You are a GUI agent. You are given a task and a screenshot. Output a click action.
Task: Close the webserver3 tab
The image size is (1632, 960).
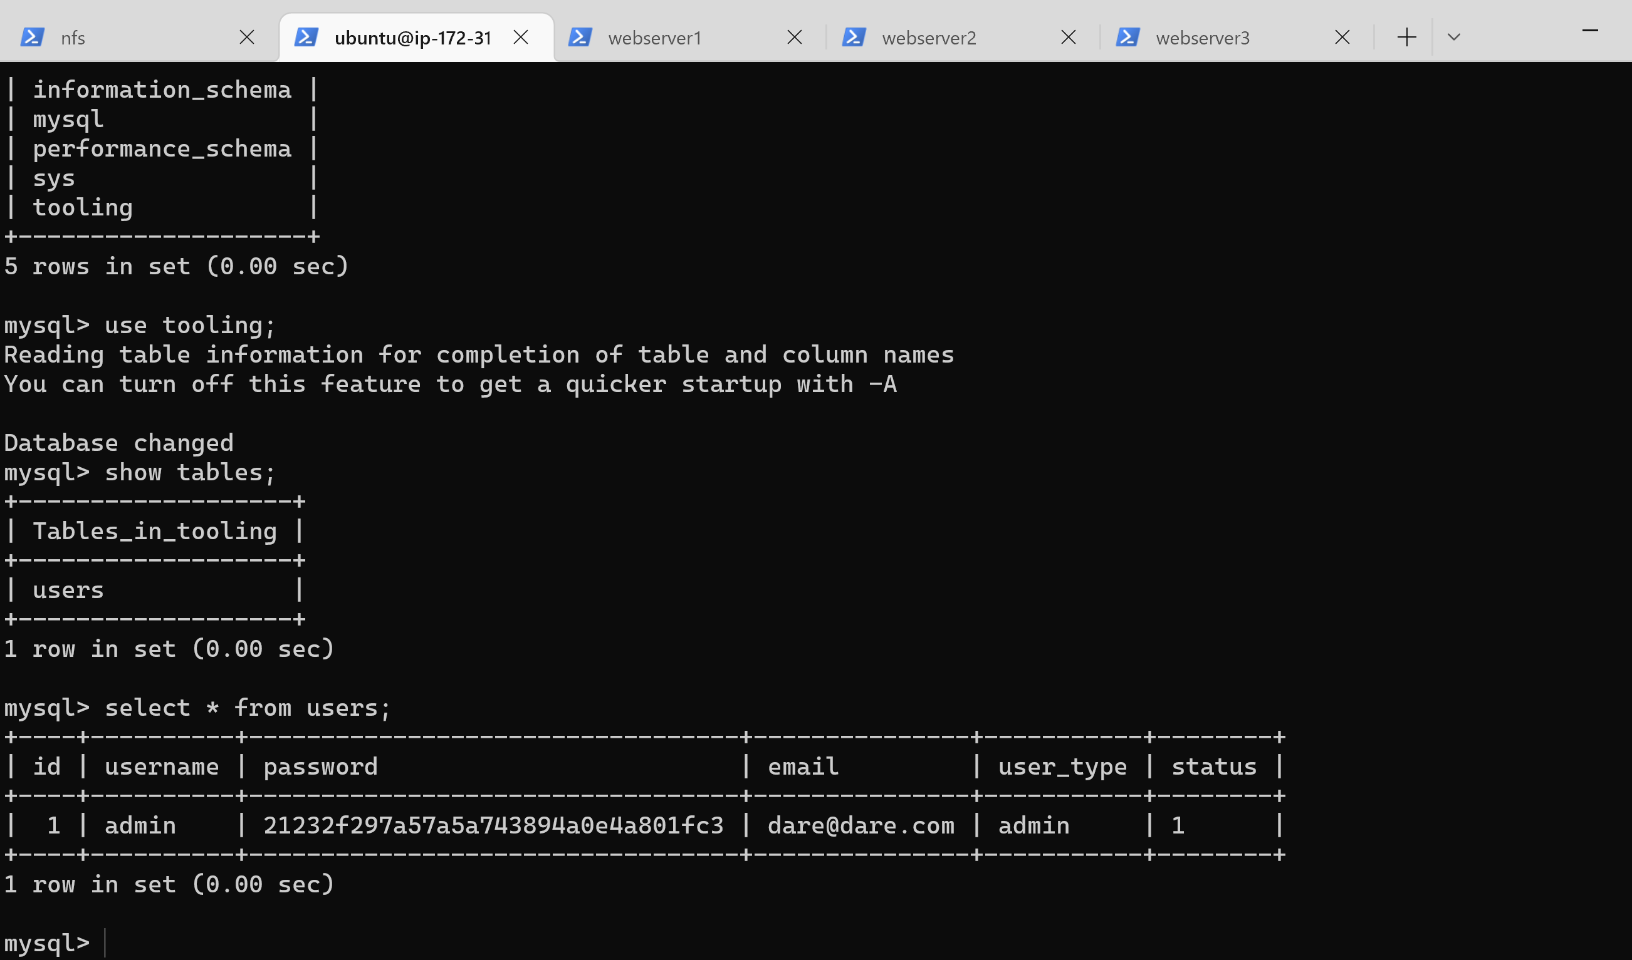tap(1342, 38)
